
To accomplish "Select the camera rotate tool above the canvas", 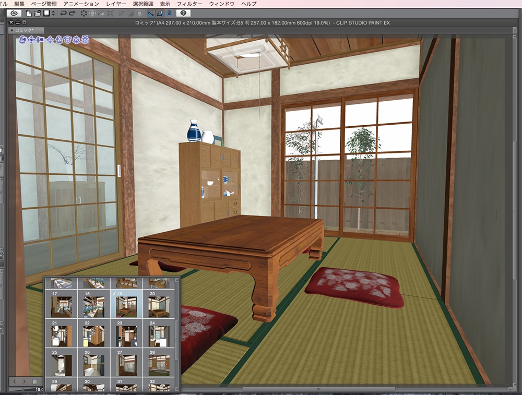I will 22,40.
